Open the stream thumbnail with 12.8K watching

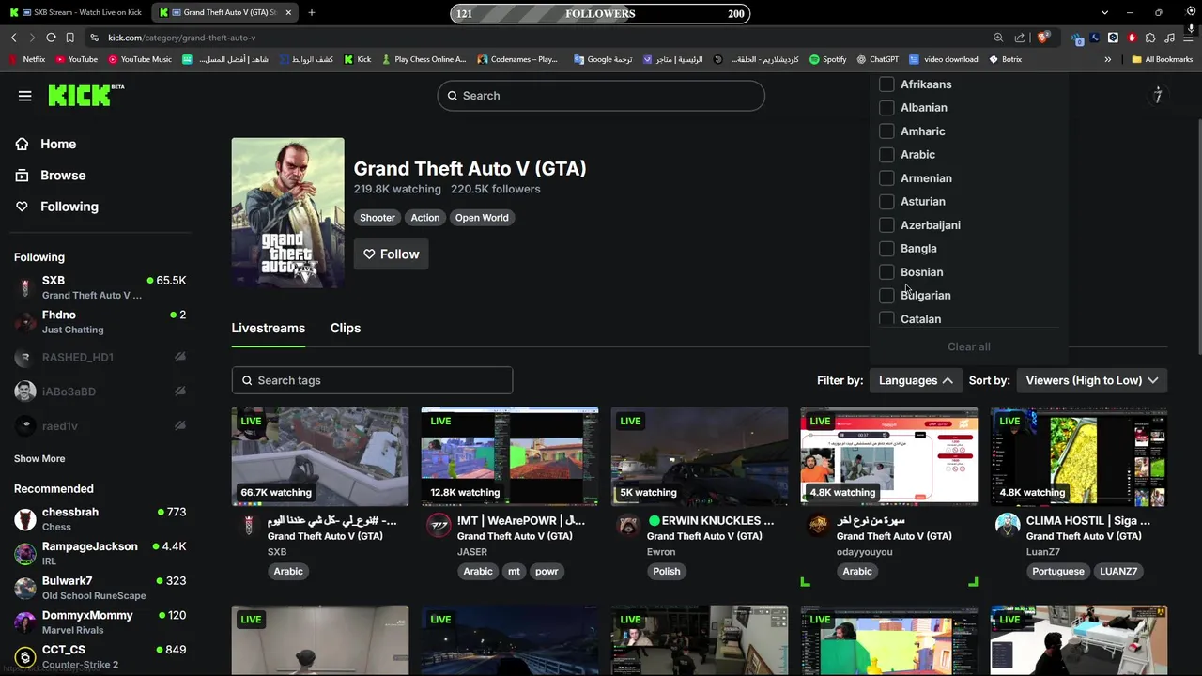click(510, 456)
